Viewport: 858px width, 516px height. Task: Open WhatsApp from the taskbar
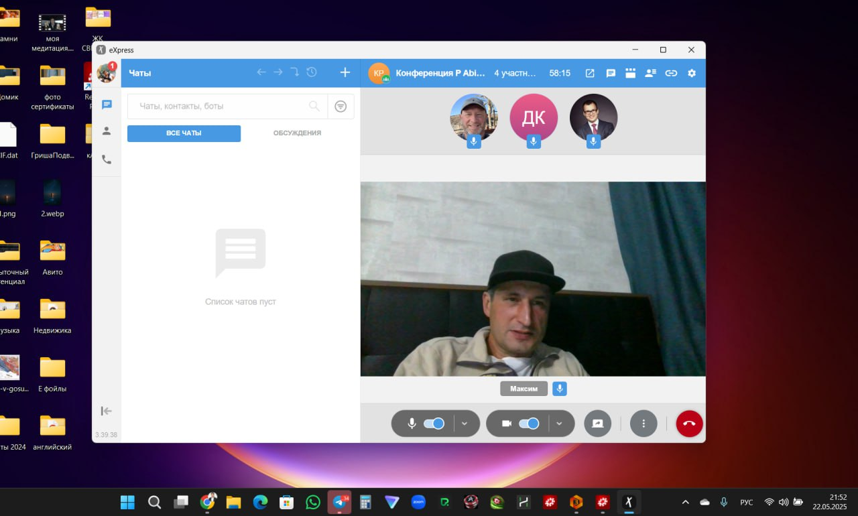click(x=313, y=502)
